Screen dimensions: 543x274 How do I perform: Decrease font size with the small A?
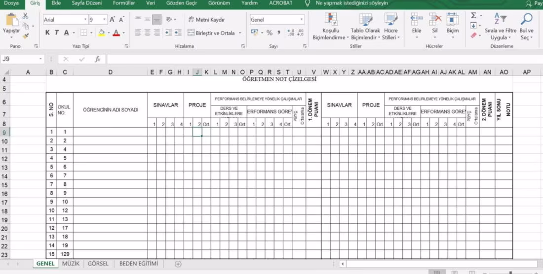tap(121, 20)
